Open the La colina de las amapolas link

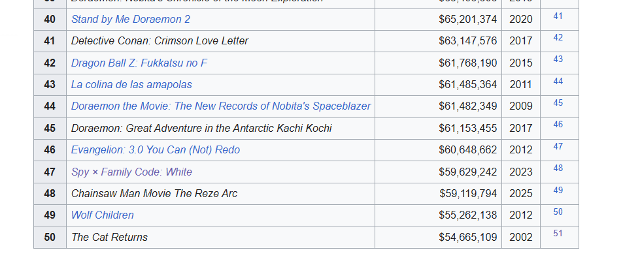point(131,84)
